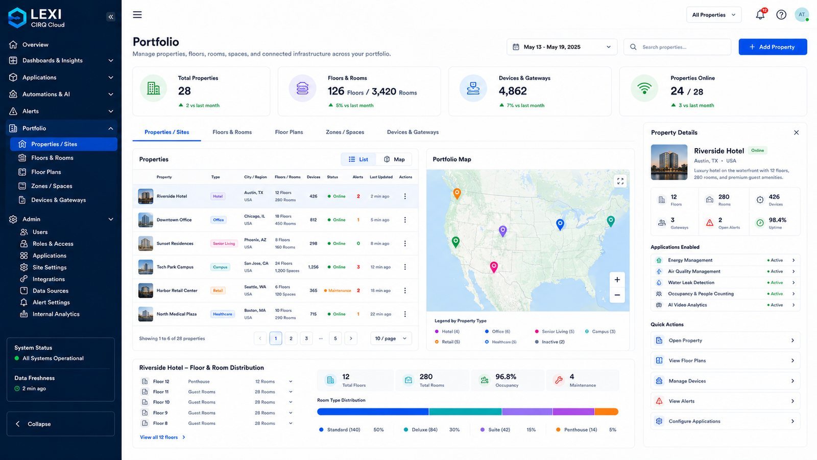Image resolution: width=817 pixels, height=460 pixels.
Task: Collapse sidebar with double-chevron icon
Action: [111, 17]
